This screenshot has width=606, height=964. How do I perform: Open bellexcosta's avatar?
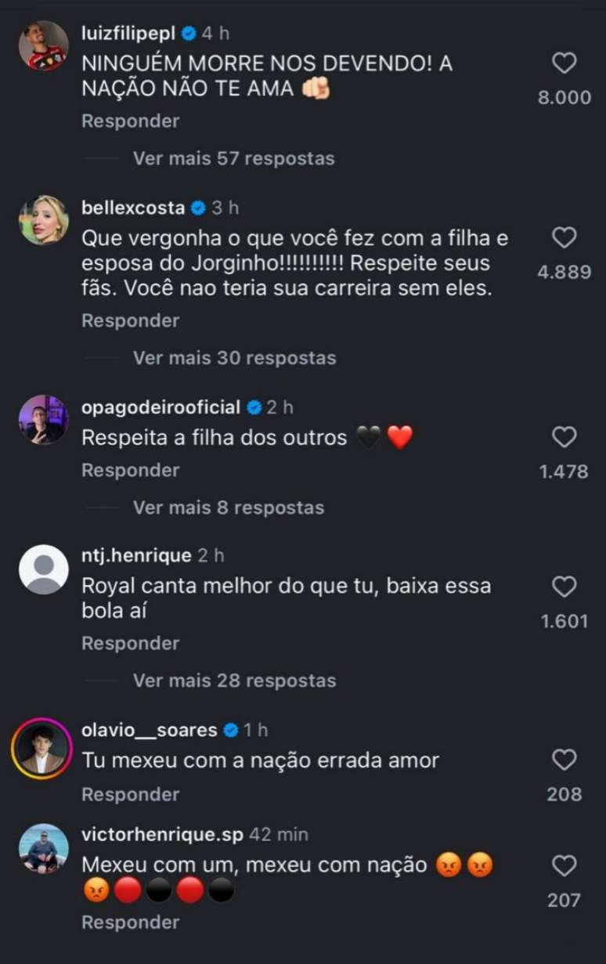click(44, 220)
